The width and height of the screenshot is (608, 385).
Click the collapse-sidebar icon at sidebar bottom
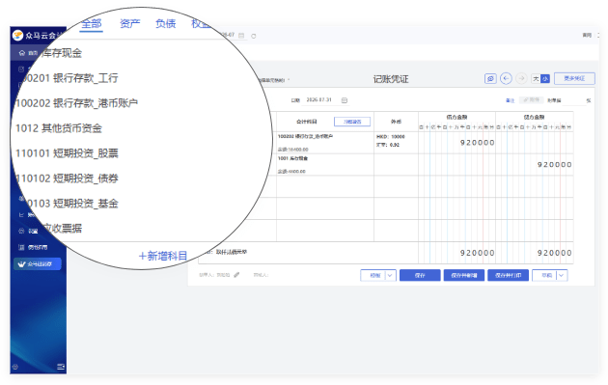tap(61, 367)
